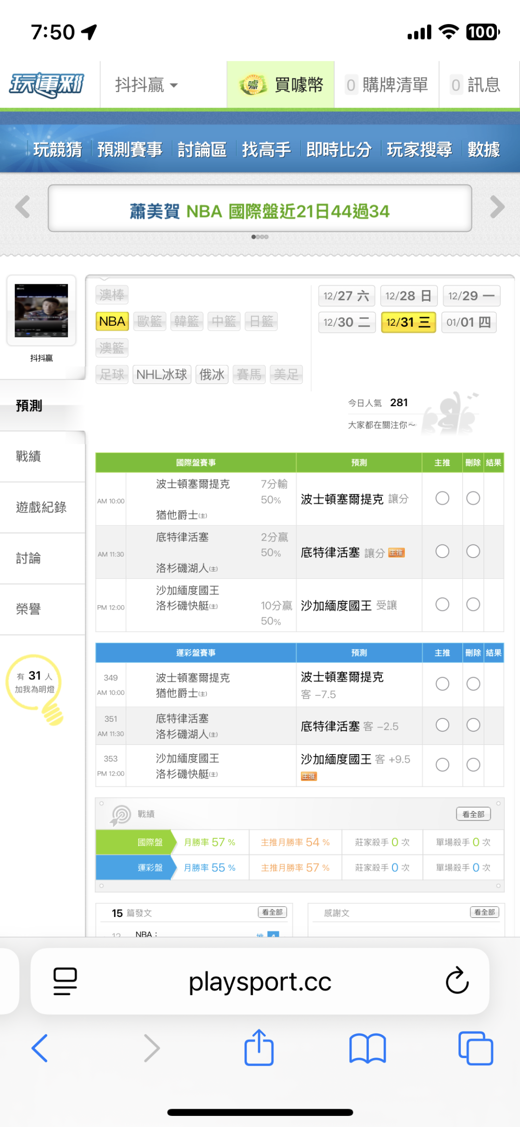520x1127 pixels.
Task: Click 看全部 for 感謝文
Action: point(484,912)
